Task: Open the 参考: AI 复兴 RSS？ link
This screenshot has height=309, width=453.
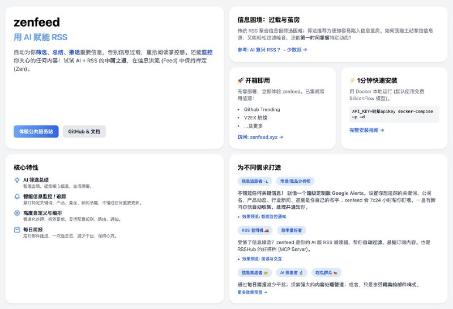Action: click(272, 50)
